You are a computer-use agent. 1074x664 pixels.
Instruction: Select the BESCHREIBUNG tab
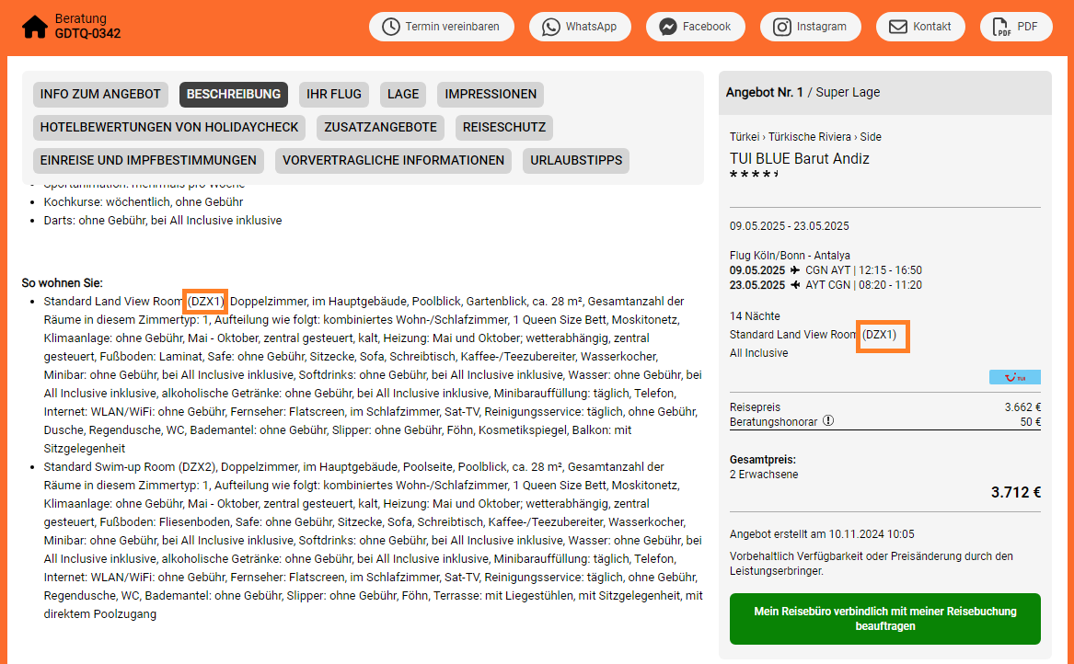pyautogui.click(x=234, y=95)
